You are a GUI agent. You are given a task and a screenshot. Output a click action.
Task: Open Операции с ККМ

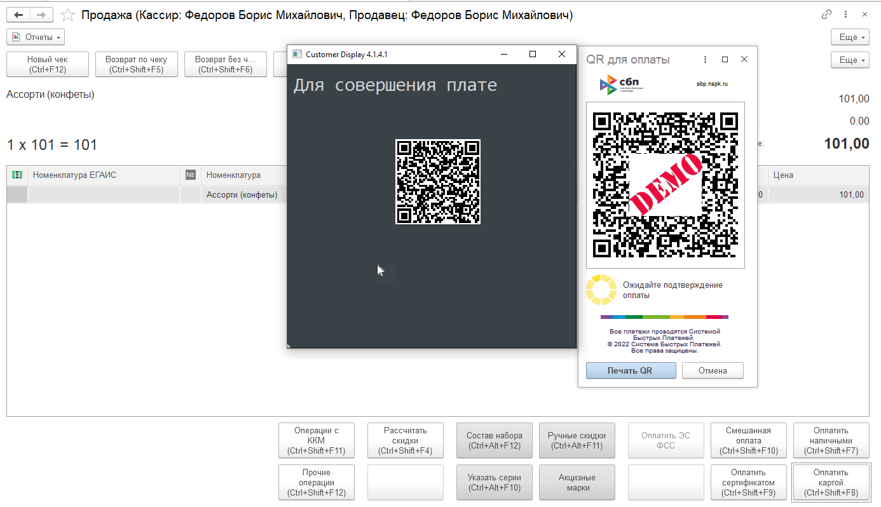click(317, 441)
